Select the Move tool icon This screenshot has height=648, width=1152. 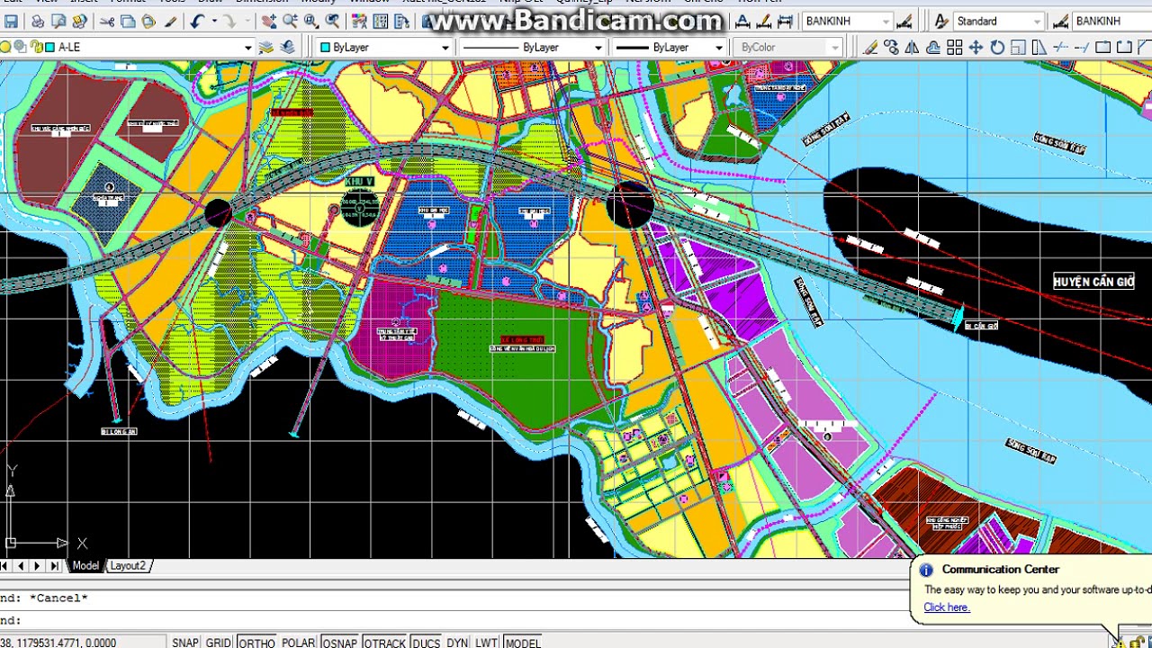coord(976,48)
